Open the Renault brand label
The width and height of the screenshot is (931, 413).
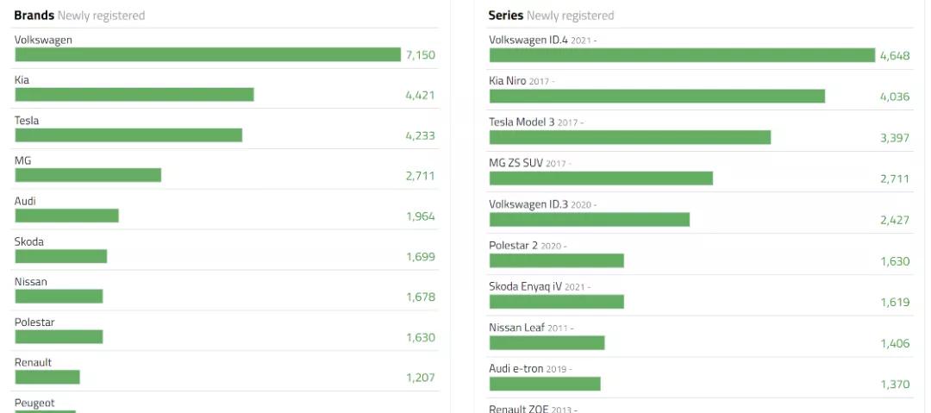click(x=33, y=363)
